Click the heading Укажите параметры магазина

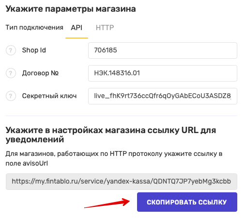(71, 9)
